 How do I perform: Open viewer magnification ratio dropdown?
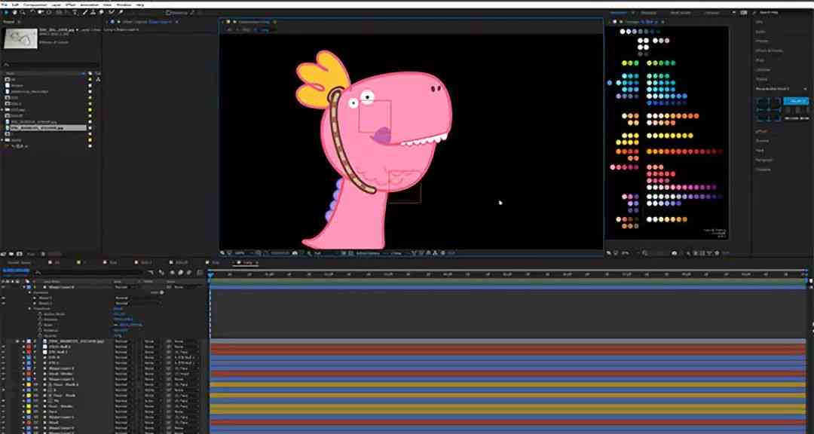240,253
